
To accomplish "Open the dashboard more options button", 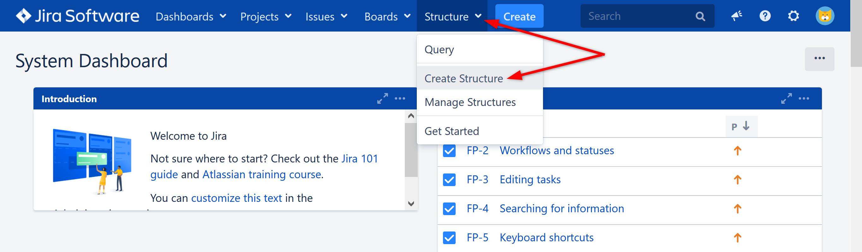I will pyautogui.click(x=819, y=59).
